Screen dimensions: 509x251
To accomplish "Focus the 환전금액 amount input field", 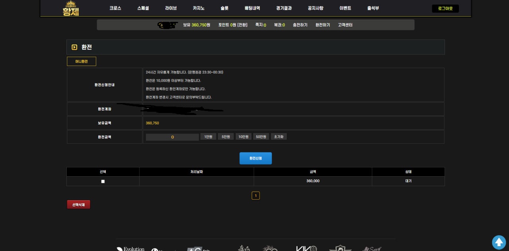I will coord(172,137).
